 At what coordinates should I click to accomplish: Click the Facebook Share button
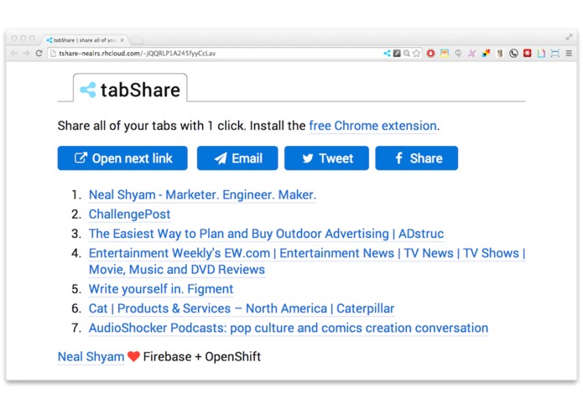[x=416, y=158]
